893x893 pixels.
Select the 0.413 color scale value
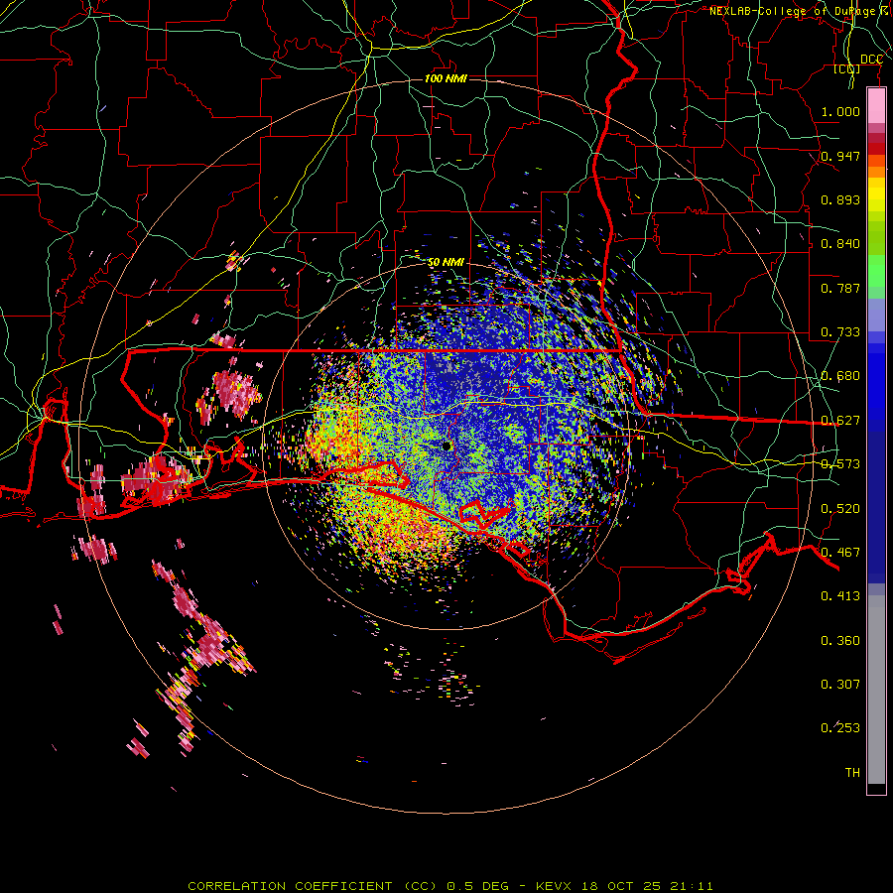pos(840,596)
